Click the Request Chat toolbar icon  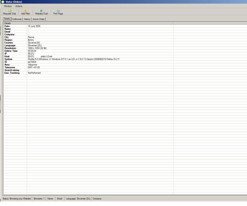tap(10, 11)
